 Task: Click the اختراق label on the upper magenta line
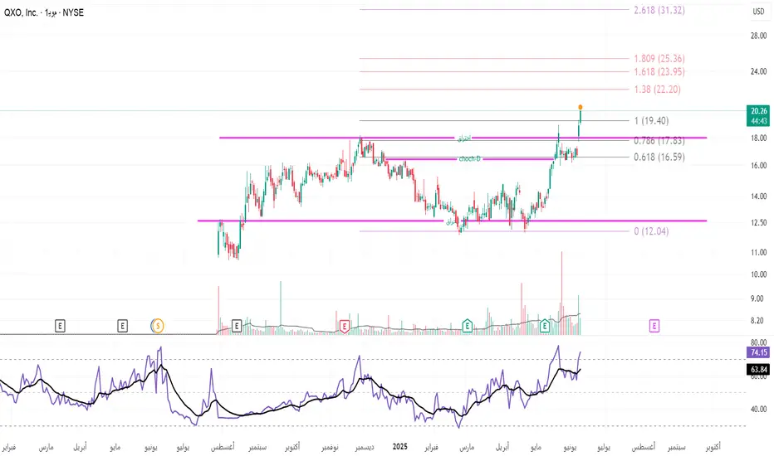click(x=464, y=138)
